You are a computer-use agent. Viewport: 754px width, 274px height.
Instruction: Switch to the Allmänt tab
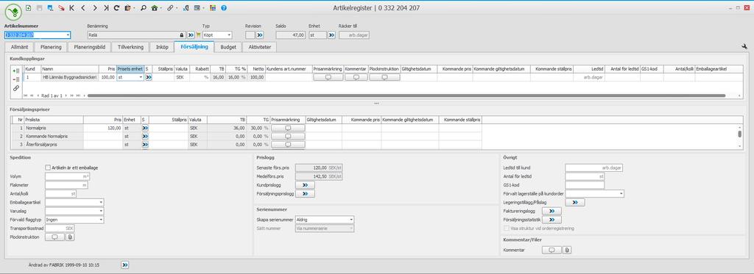[x=19, y=47]
